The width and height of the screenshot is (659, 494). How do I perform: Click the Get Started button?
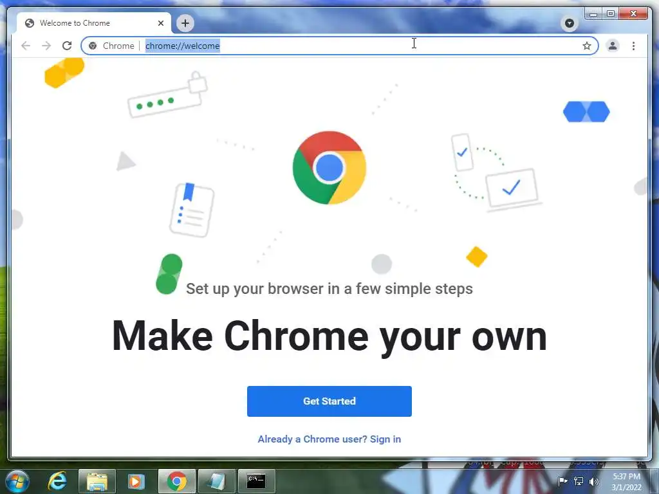coord(329,401)
